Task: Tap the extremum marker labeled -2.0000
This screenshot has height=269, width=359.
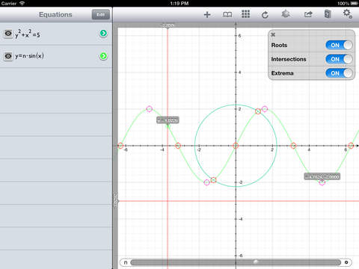Action: coord(322,182)
